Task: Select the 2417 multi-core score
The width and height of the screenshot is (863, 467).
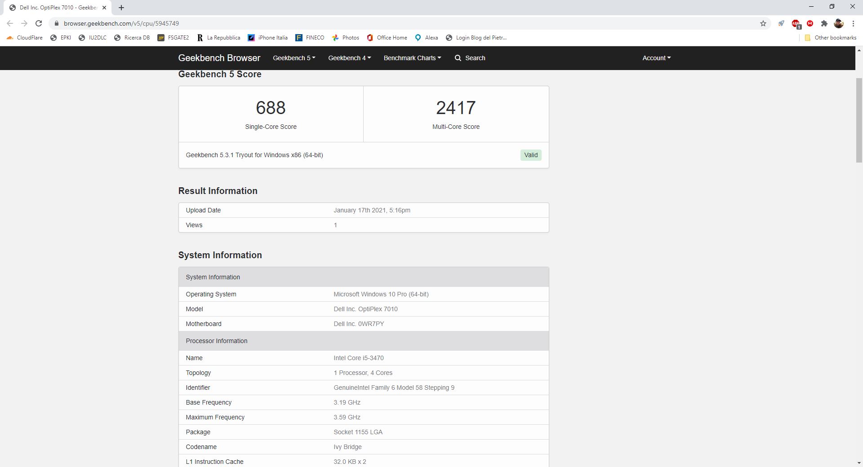Action: point(456,108)
